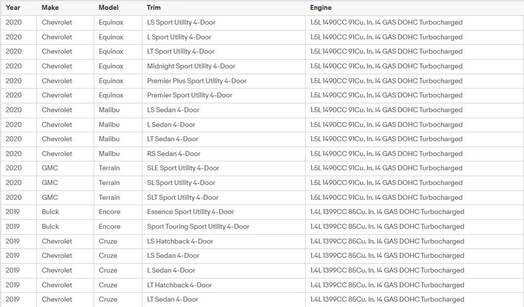Click the 1.4L engine cell in LT Hatchback row

coord(414,285)
